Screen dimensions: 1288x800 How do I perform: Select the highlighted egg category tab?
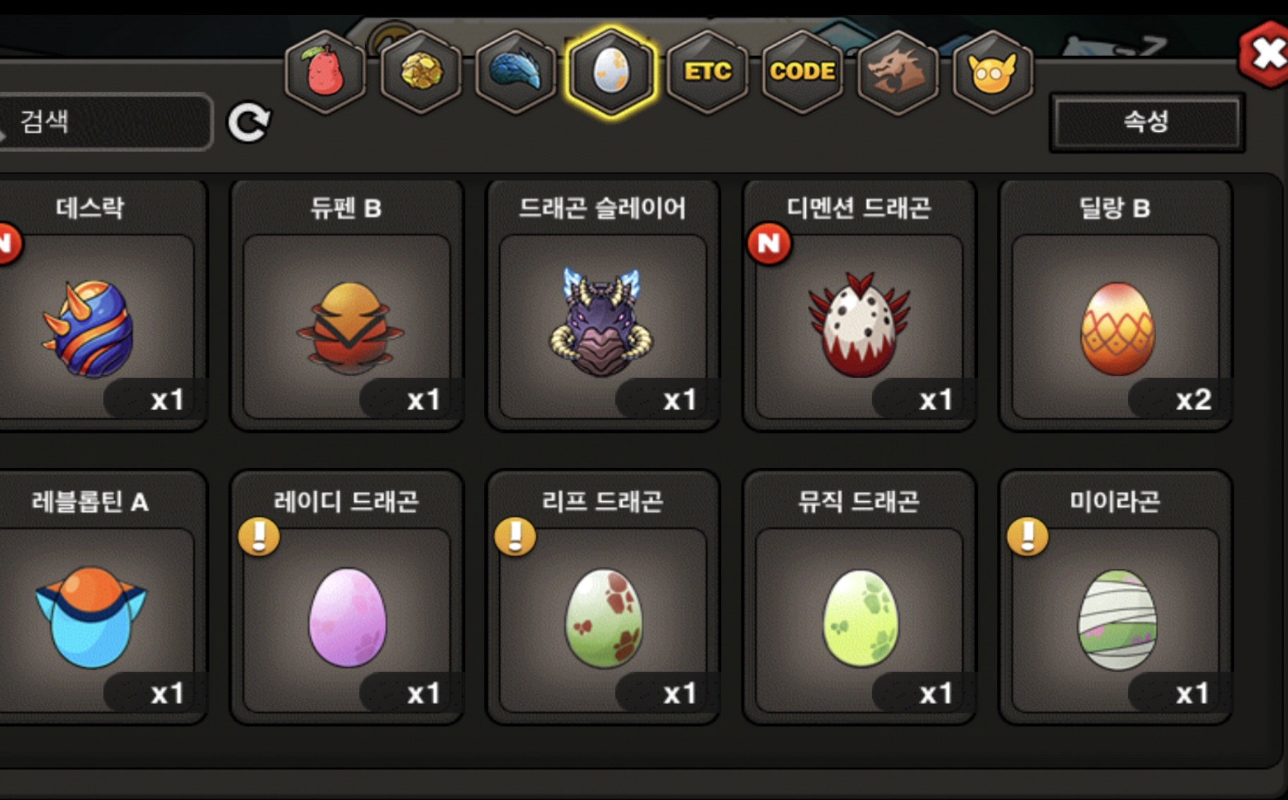point(611,72)
